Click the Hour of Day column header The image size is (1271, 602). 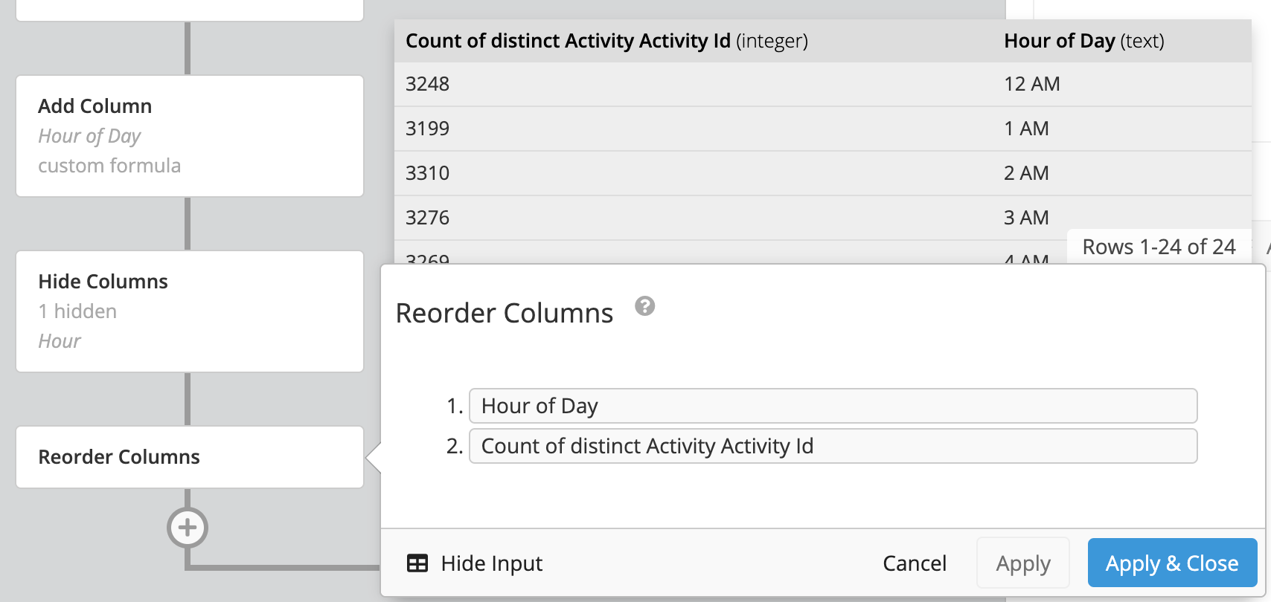[x=1083, y=41]
